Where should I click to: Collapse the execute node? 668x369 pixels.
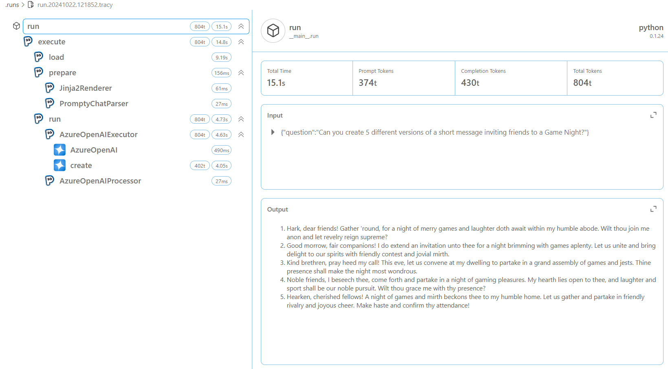click(241, 42)
